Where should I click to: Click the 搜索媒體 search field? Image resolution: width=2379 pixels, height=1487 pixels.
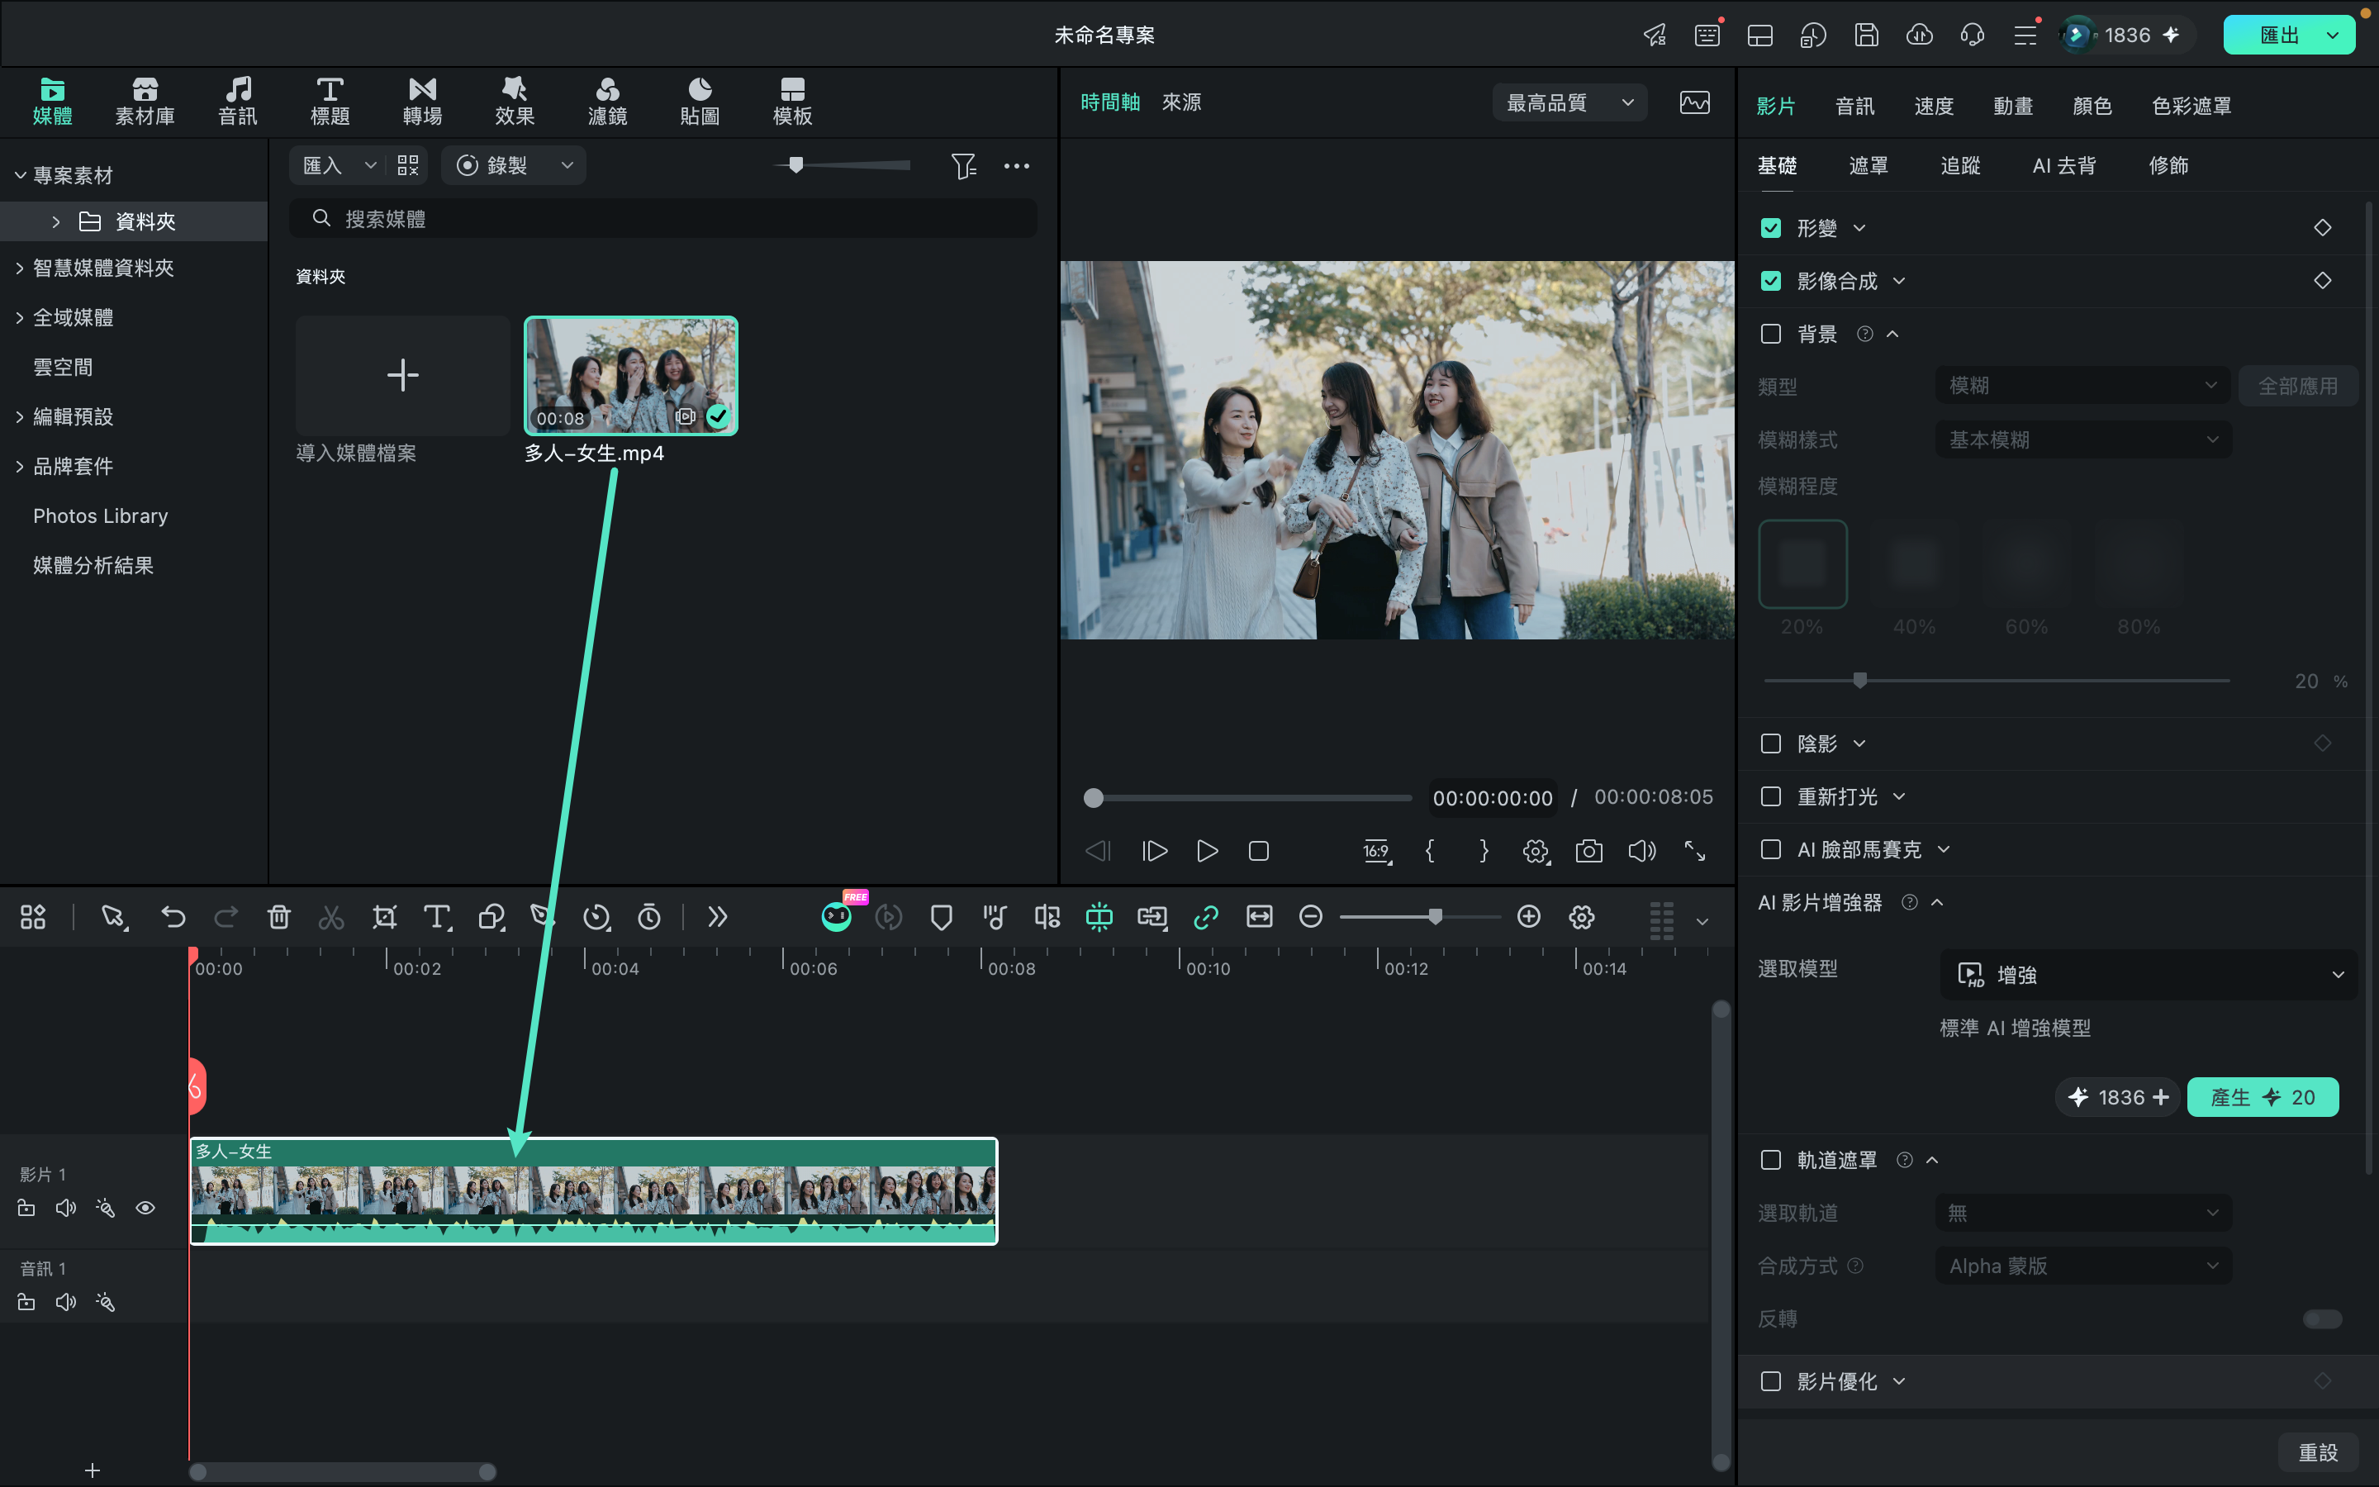click(x=663, y=218)
